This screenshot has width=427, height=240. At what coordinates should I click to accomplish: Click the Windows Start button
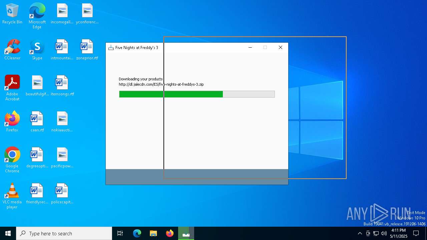click(x=8, y=233)
